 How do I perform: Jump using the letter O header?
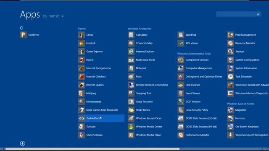tap(21, 28)
